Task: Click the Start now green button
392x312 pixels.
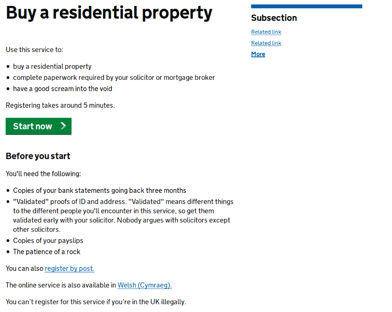Action: (38, 126)
